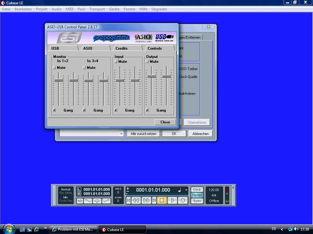This screenshot has width=313, height=234.
Task: Open the Pool menu
Action: (81, 9)
